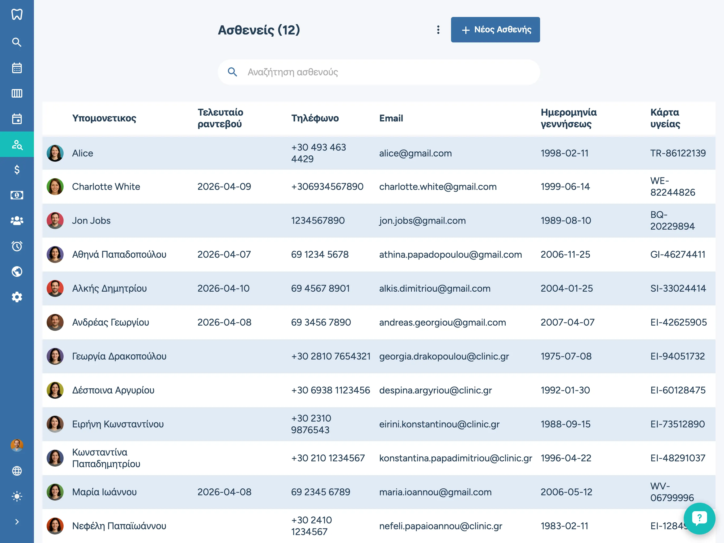Open the staff group icon
Image resolution: width=724 pixels, height=543 pixels.
tap(17, 221)
